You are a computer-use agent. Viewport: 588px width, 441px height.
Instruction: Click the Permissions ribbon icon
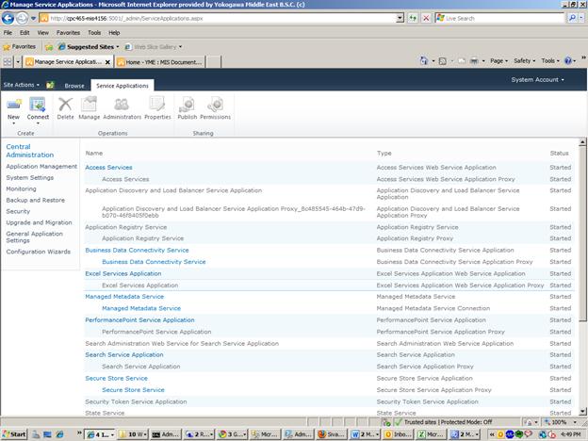coord(215,105)
